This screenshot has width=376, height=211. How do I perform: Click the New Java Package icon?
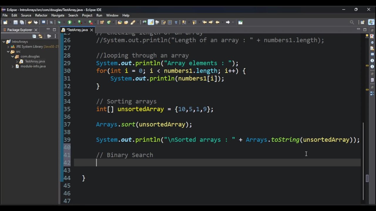(102, 22)
